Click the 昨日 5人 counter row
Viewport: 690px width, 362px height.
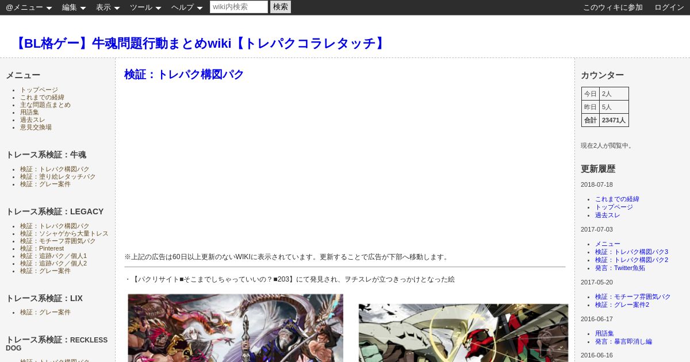(x=605, y=107)
